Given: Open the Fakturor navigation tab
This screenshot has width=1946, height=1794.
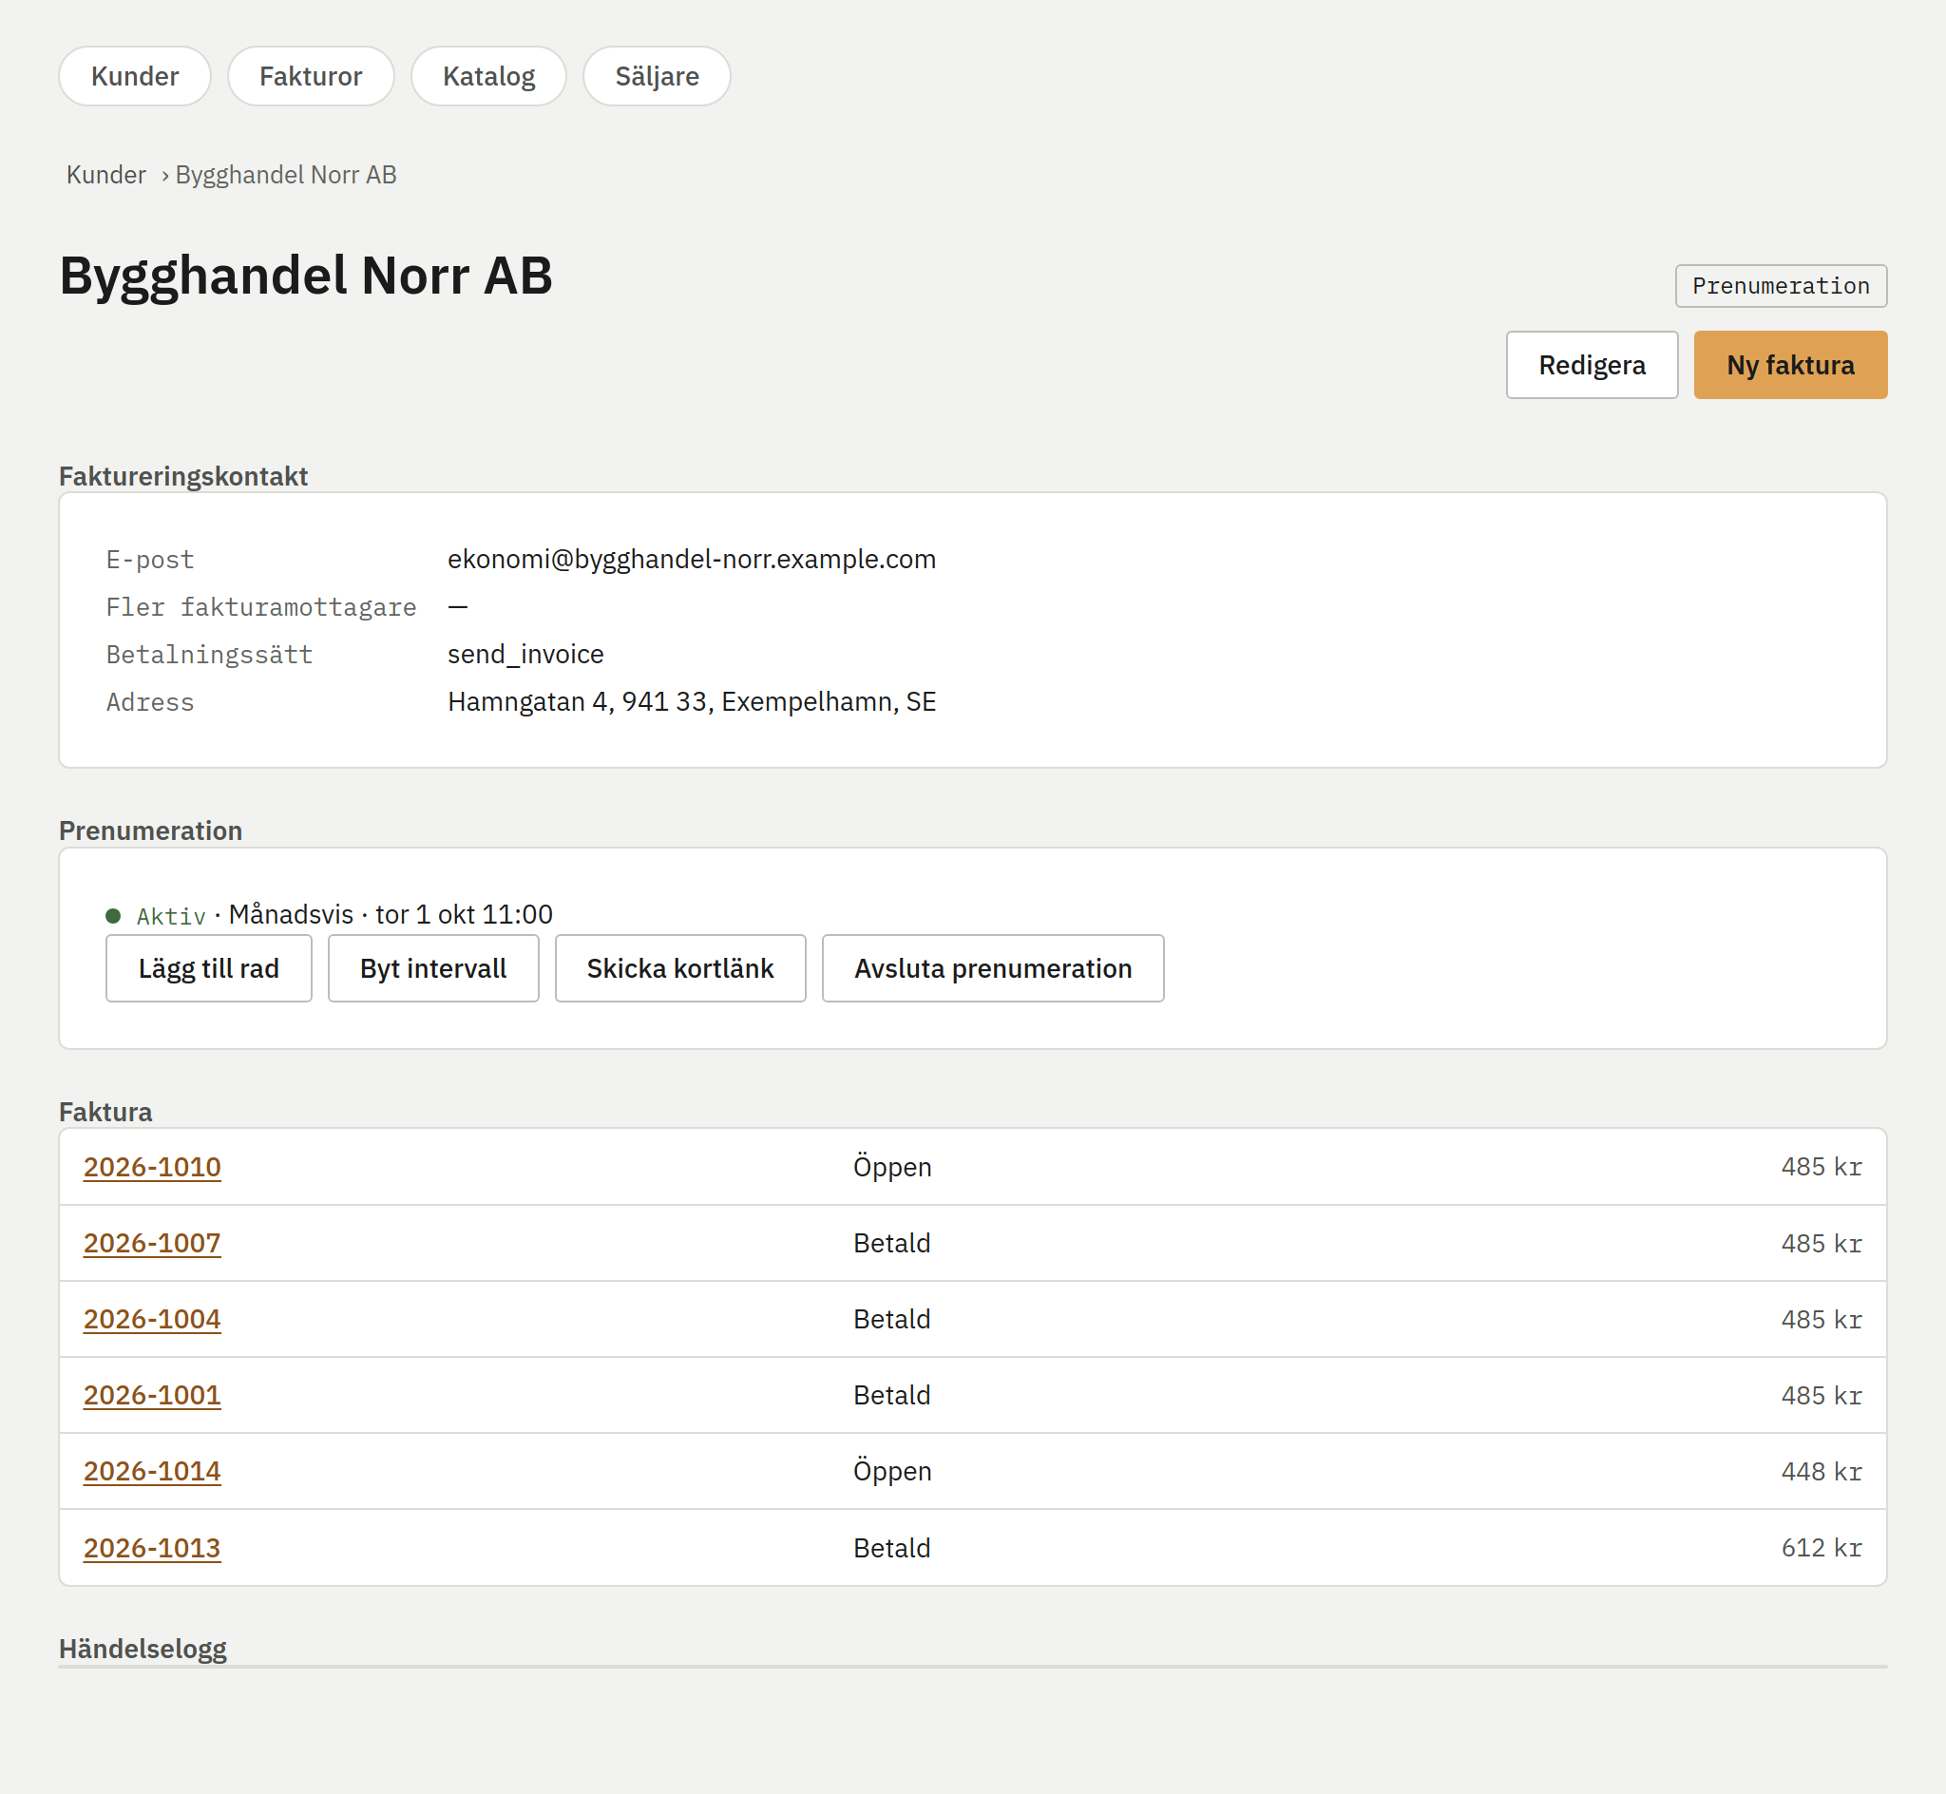Looking at the screenshot, I should coord(311,76).
